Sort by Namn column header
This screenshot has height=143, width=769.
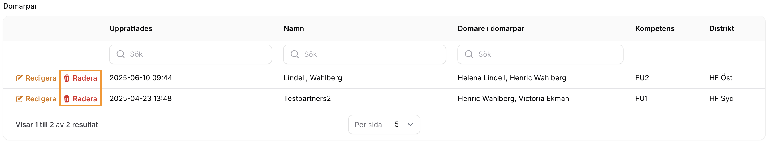point(294,29)
